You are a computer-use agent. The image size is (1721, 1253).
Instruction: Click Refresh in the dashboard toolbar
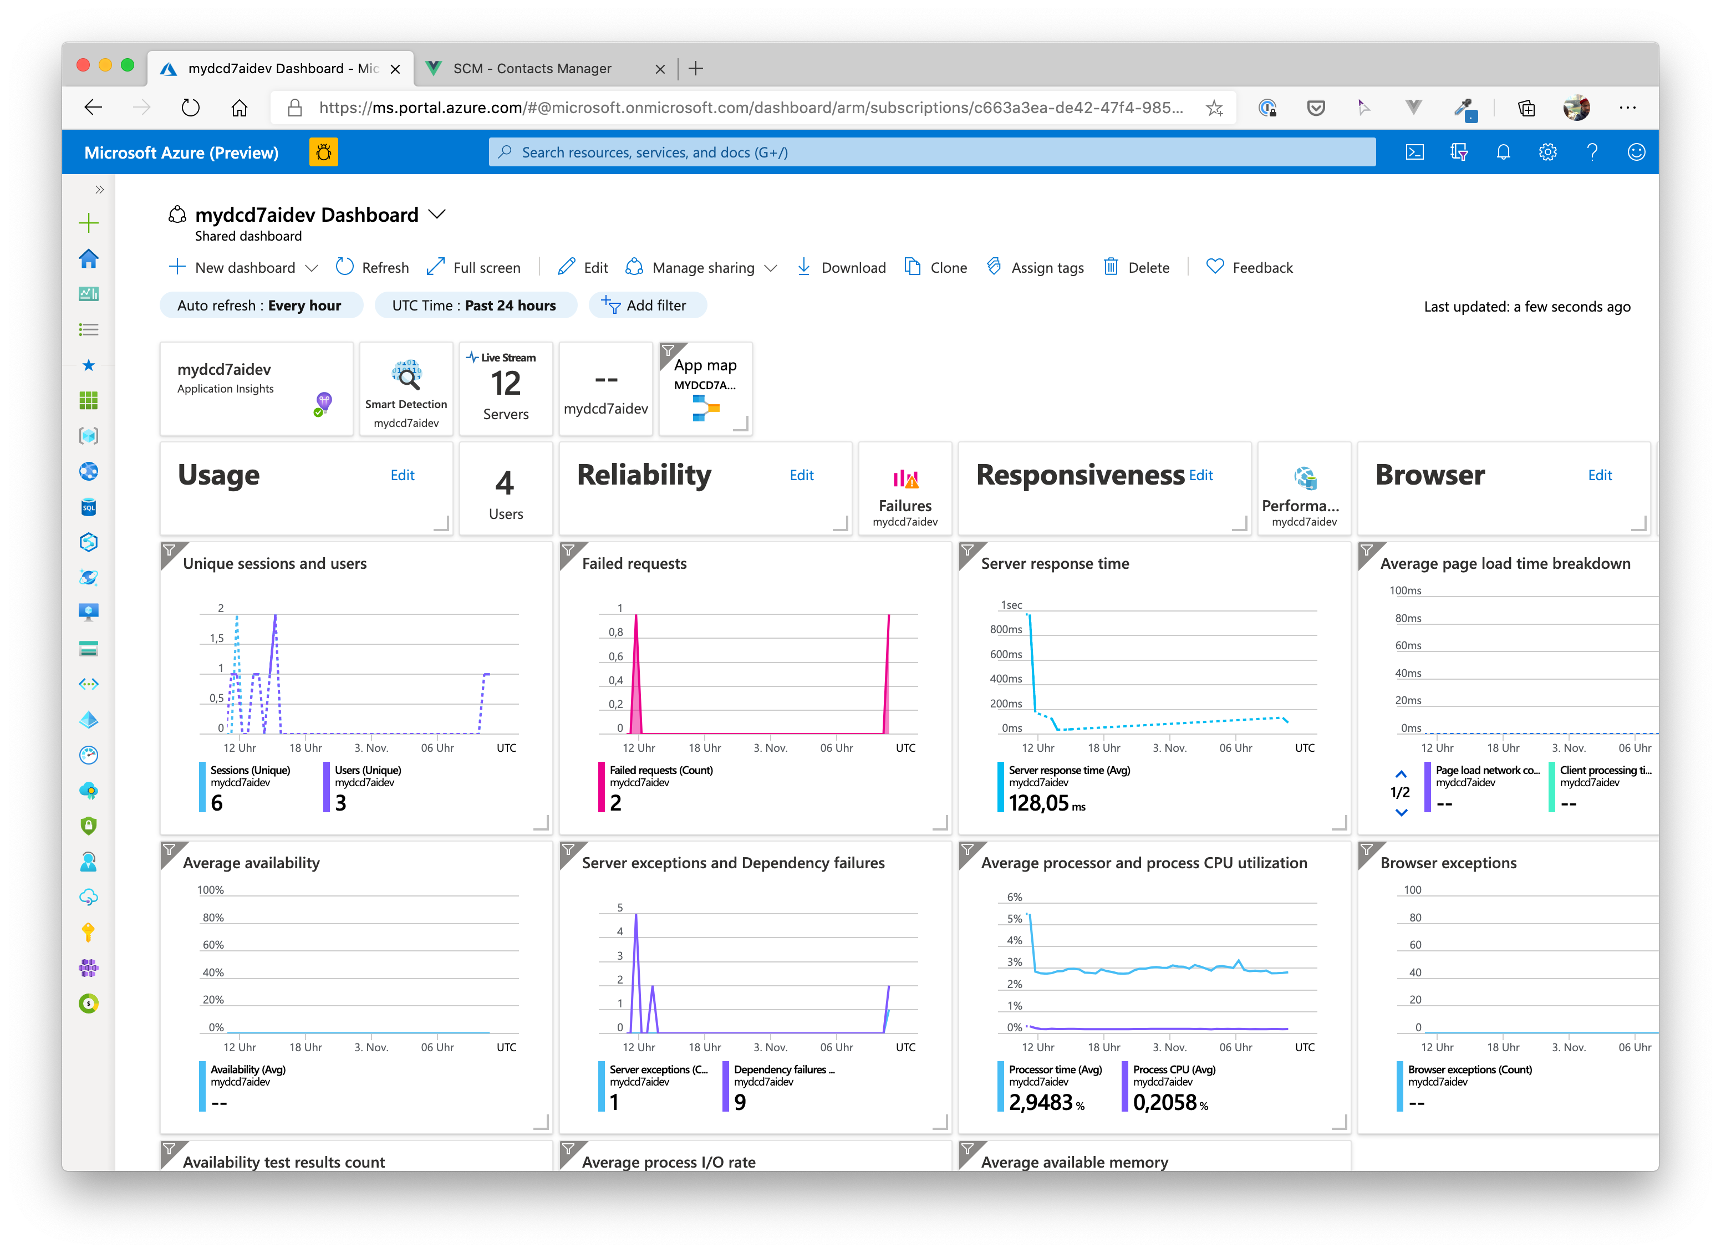coord(373,268)
